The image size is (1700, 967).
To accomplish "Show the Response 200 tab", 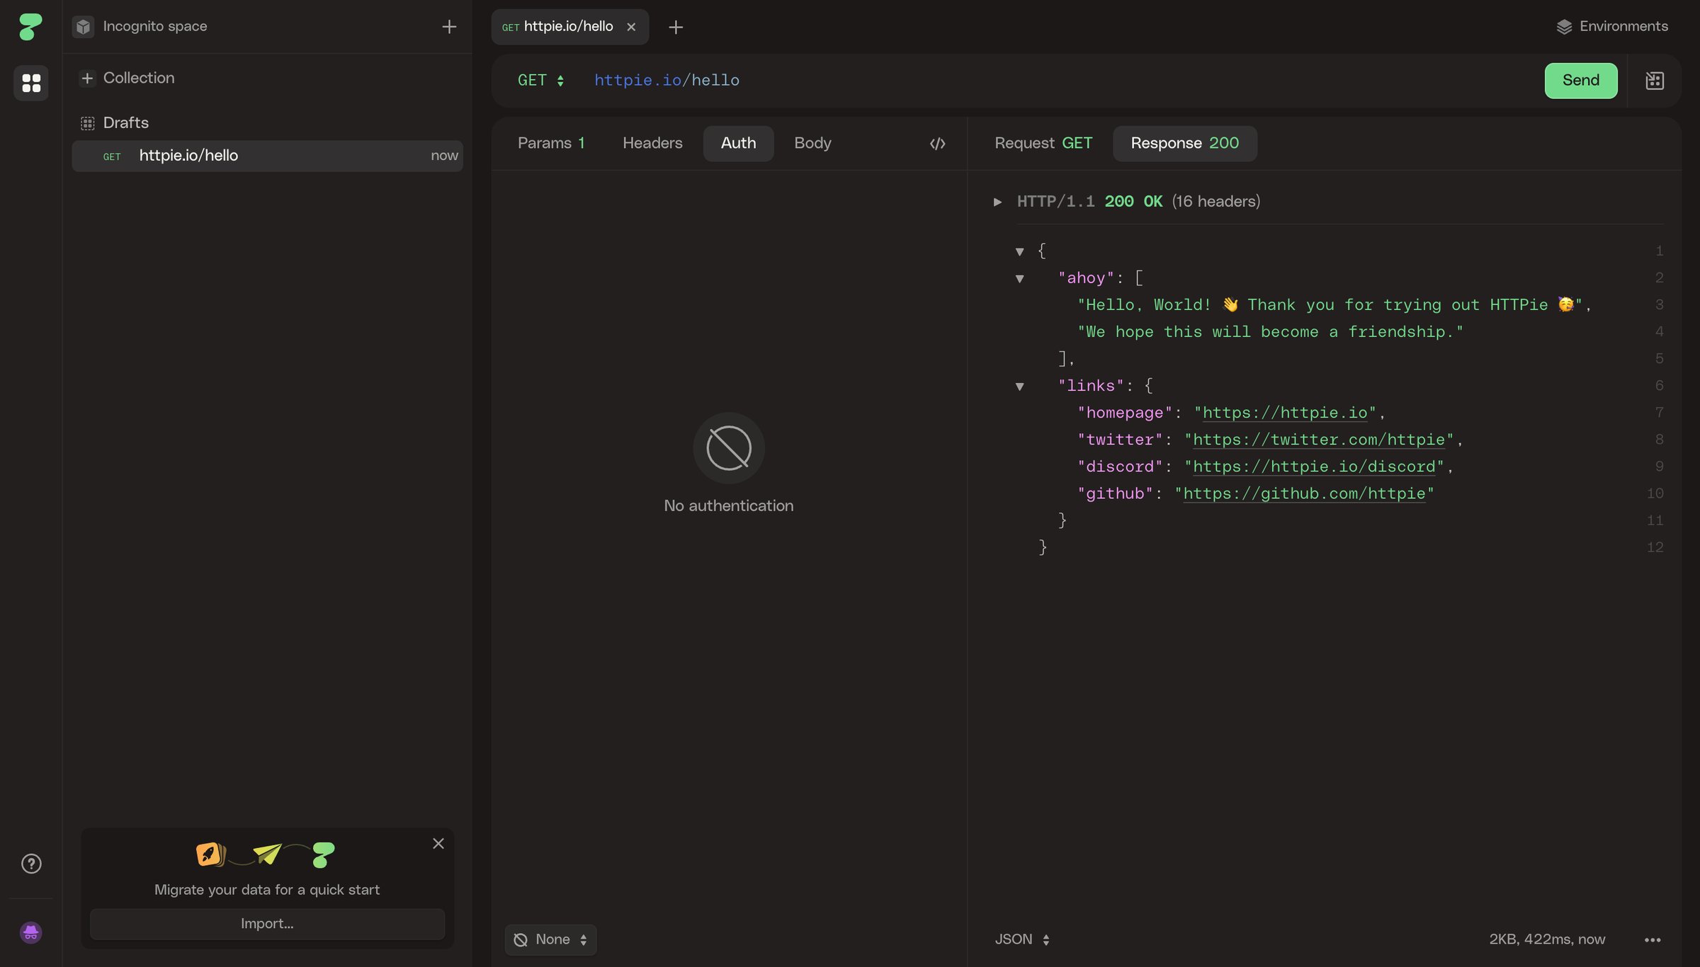I will [1184, 144].
